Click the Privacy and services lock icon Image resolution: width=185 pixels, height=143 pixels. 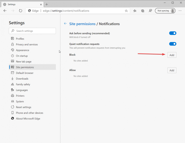coord(12,44)
